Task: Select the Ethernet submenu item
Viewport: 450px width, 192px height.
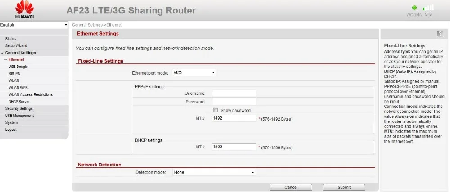Action: tap(16, 60)
